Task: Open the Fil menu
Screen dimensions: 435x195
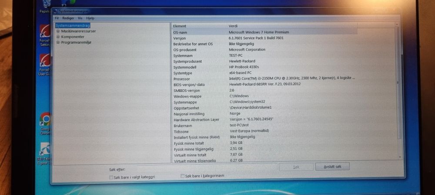Action: point(57,18)
